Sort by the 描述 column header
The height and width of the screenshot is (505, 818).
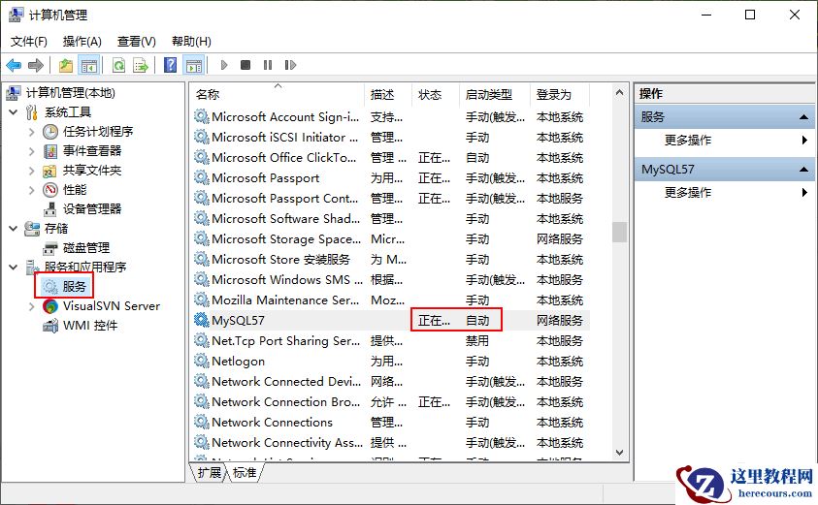[387, 94]
